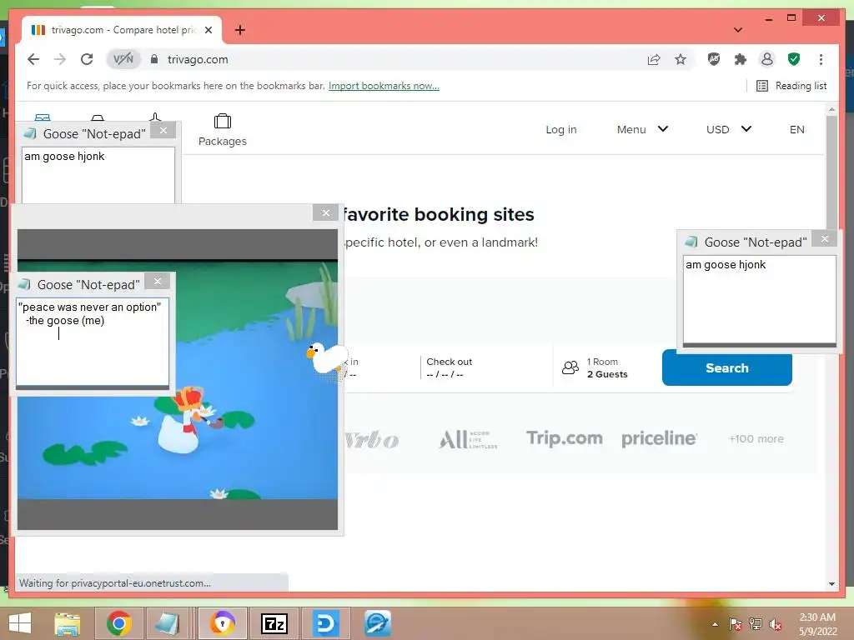Image resolution: width=854 pixels, height=640 pixels.
Task: Open the notepad app icon in taskbar
Action: (166, 623)
